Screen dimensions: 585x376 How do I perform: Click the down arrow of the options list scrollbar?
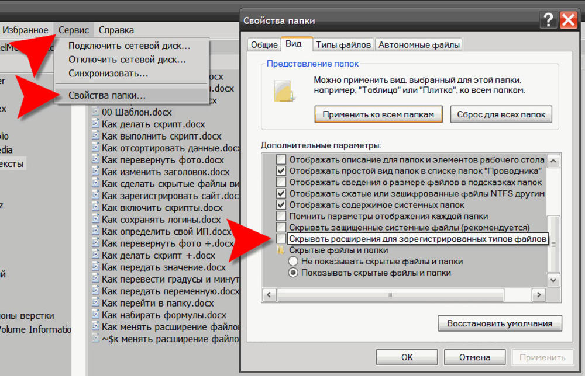(553, 281)
